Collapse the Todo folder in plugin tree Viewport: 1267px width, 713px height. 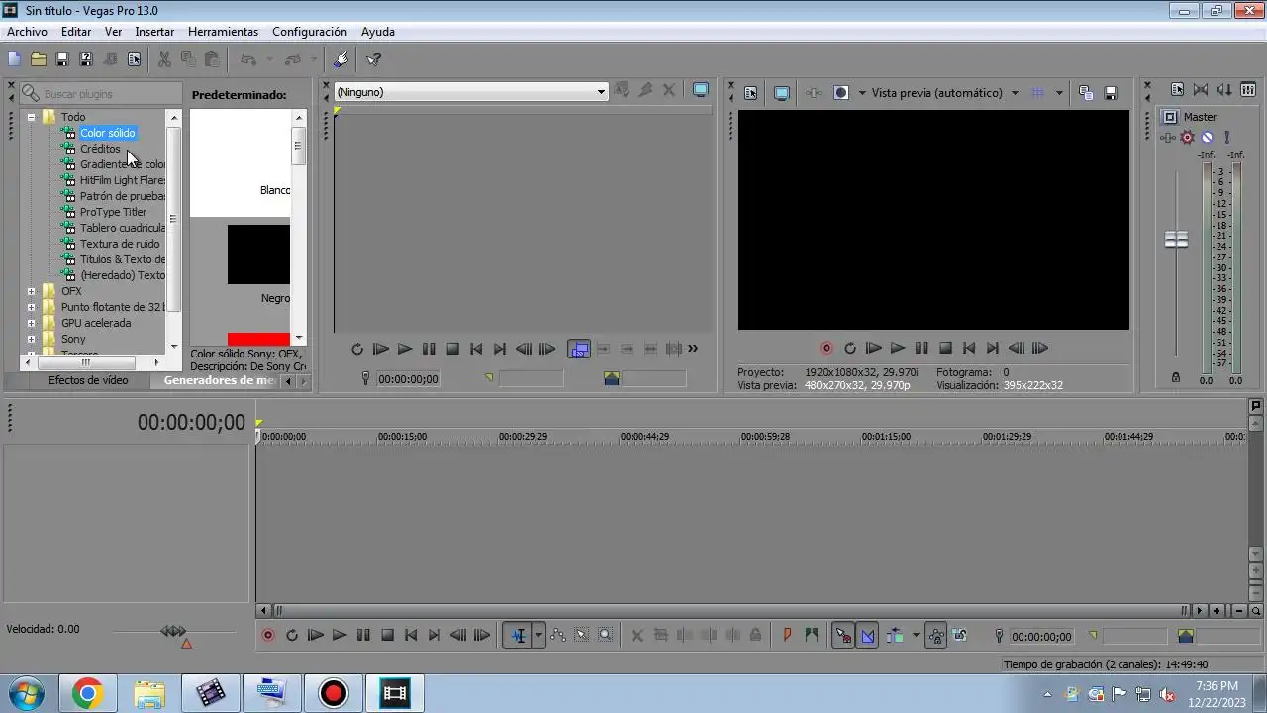pyautogui.click(x=31, y=117)
